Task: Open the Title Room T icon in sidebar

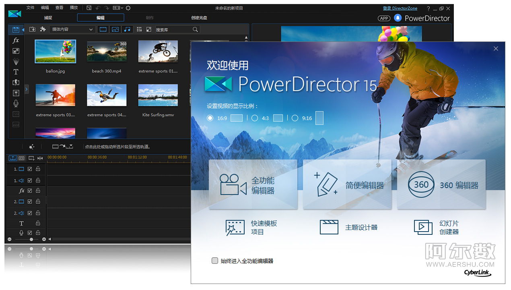Action: (16, 72)
